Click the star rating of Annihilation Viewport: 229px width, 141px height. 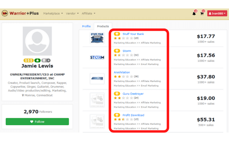tap(123, 76)
